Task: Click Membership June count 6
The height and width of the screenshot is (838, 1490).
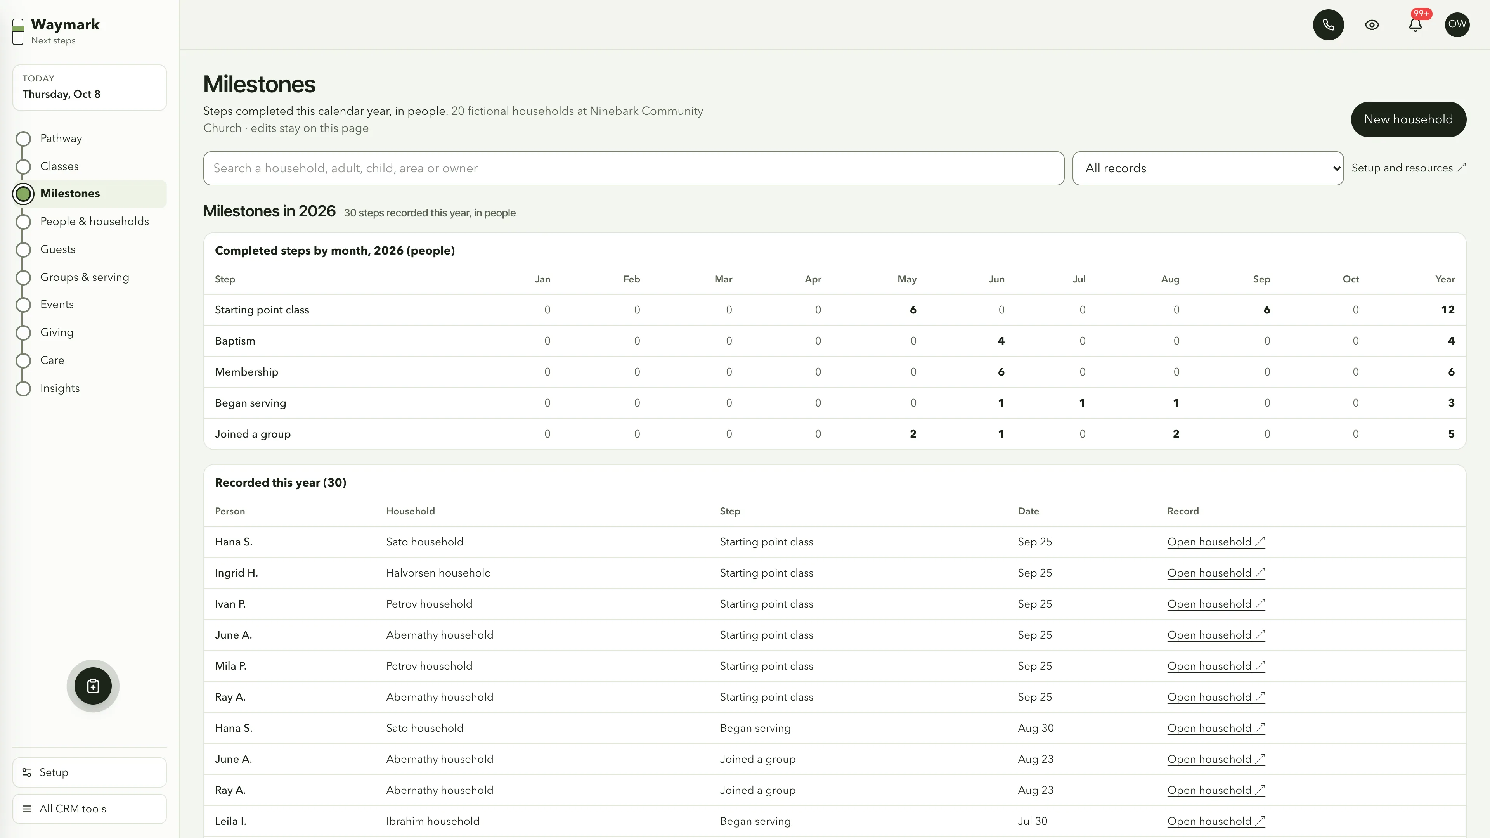Action: pos(1001,372)
